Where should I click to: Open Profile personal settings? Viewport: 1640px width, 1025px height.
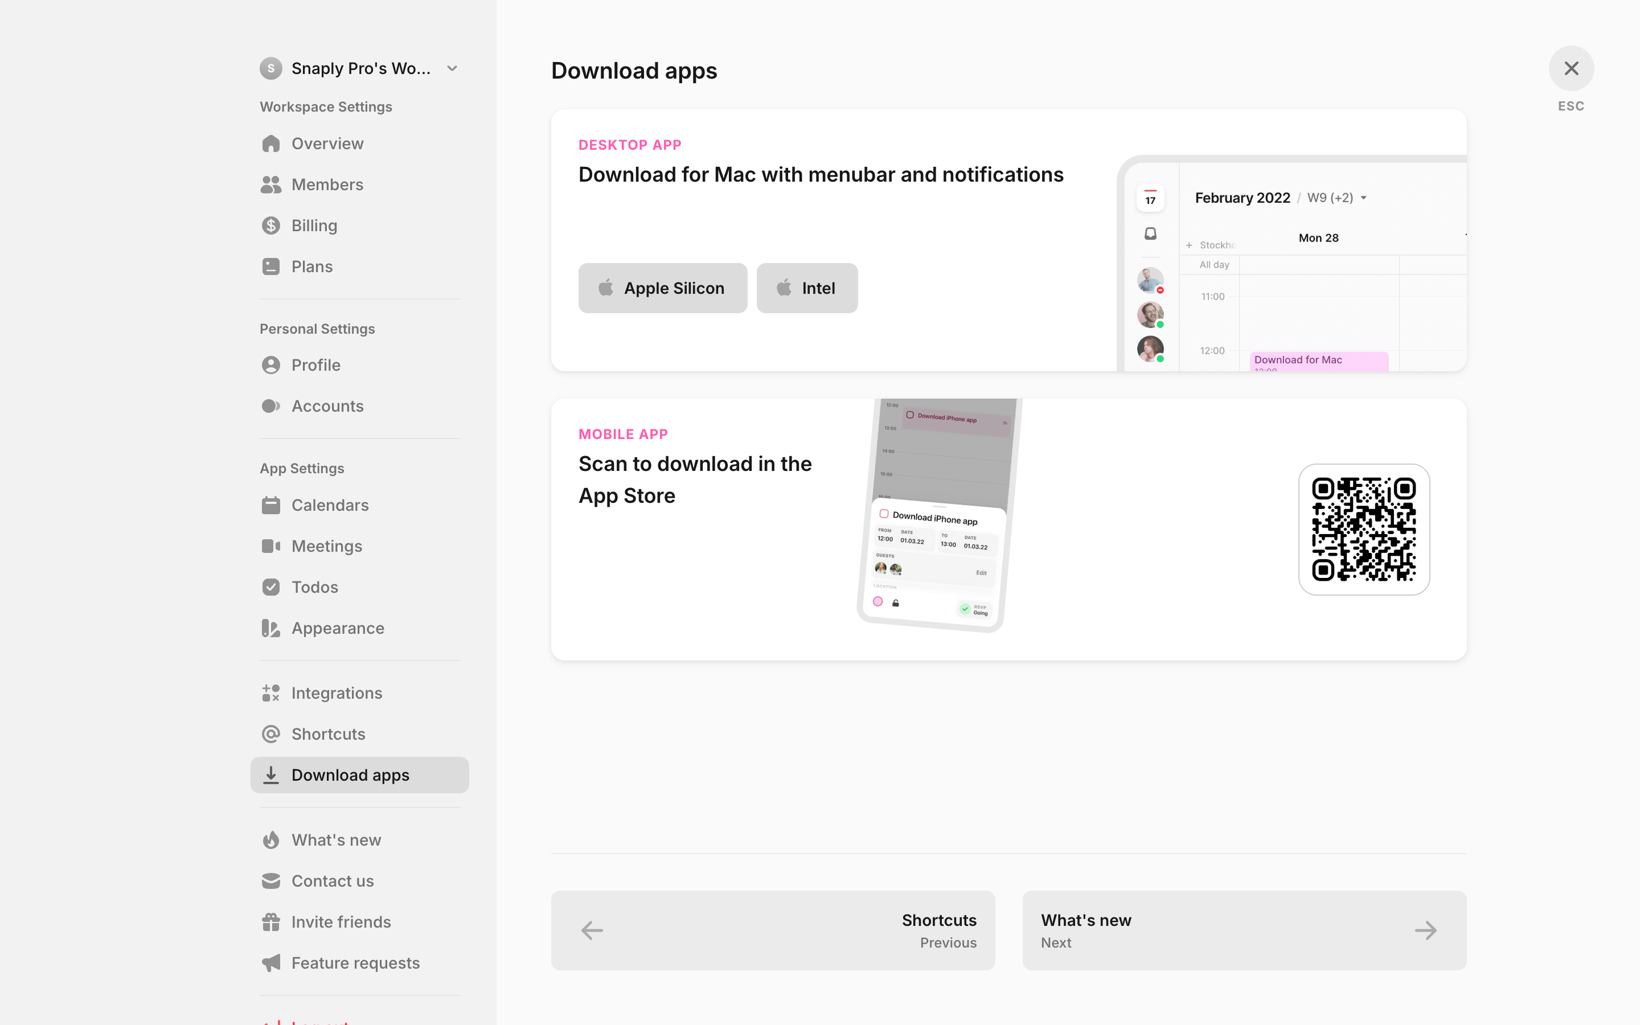pos(359,366)
